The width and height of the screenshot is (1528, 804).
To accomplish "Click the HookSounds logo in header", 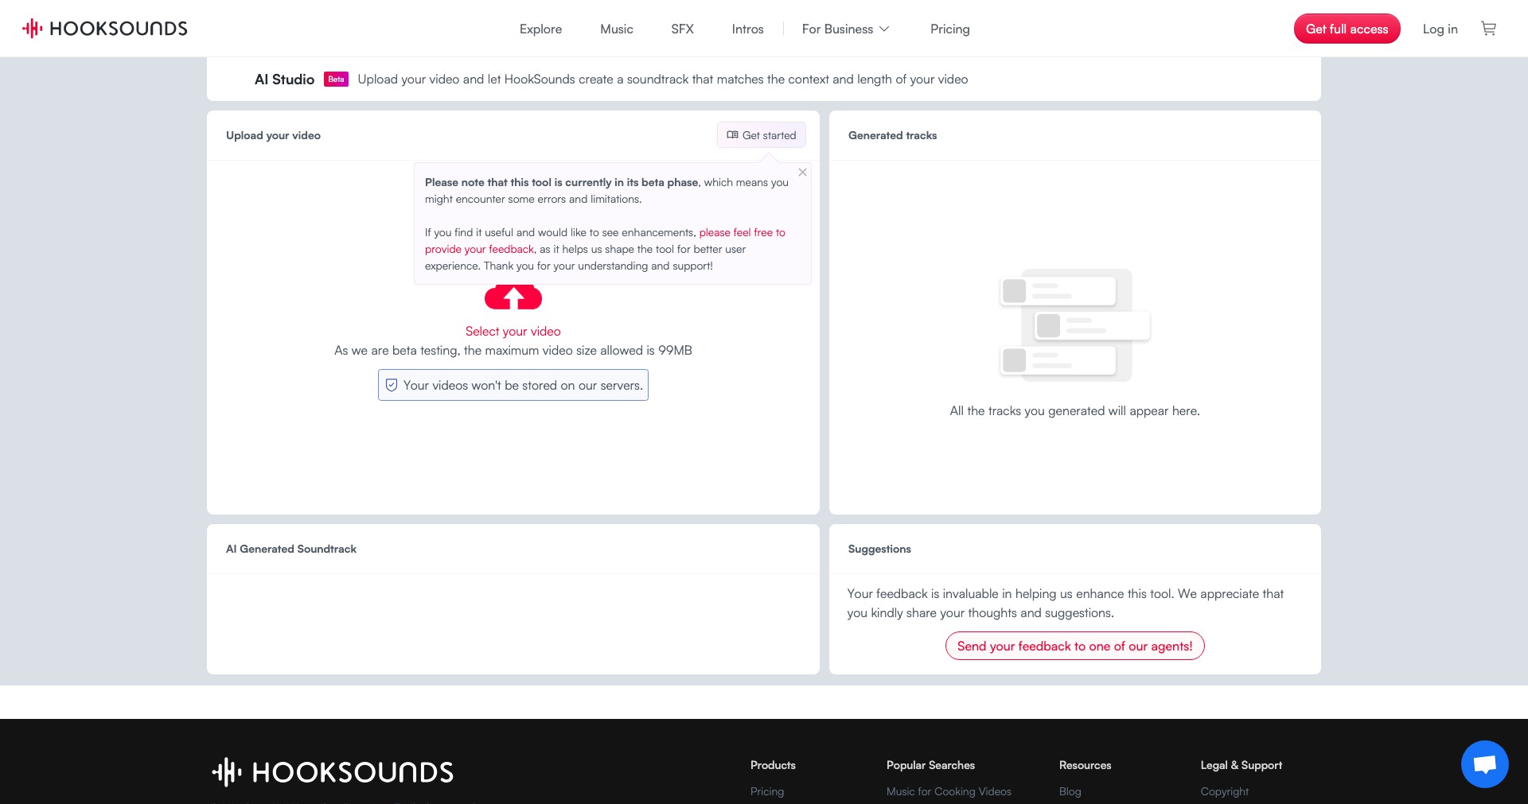I will (105, 29).
